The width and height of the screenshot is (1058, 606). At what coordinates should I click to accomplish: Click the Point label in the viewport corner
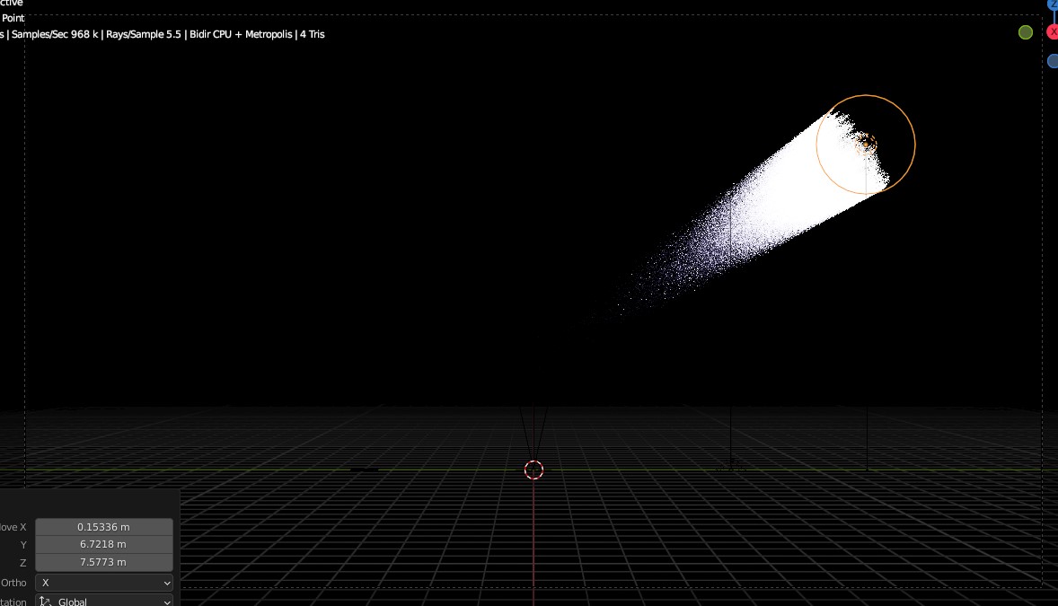tap(13, 18)
